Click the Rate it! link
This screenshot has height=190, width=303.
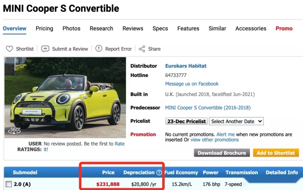pyautogui.click(x=119, y=144)
